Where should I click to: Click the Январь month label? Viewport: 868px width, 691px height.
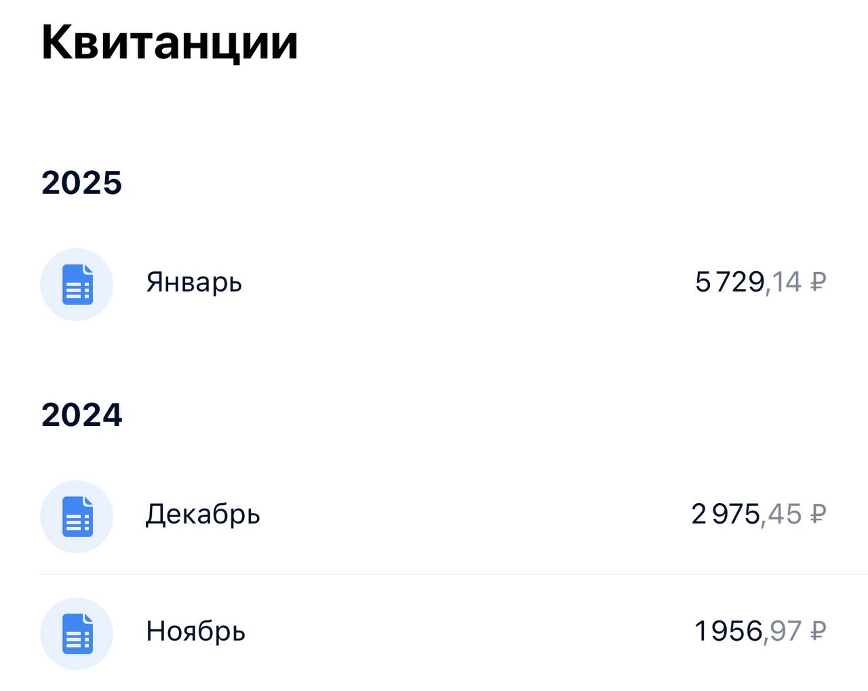point(194,283)
